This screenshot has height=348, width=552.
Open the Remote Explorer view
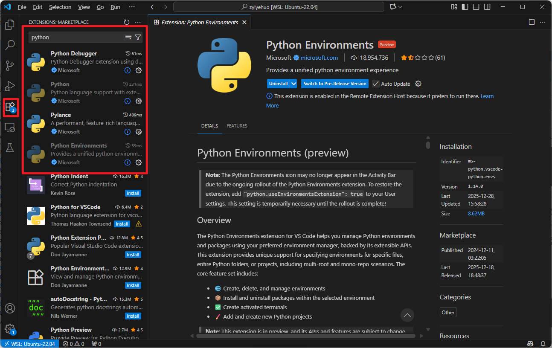tap(10, 127)
